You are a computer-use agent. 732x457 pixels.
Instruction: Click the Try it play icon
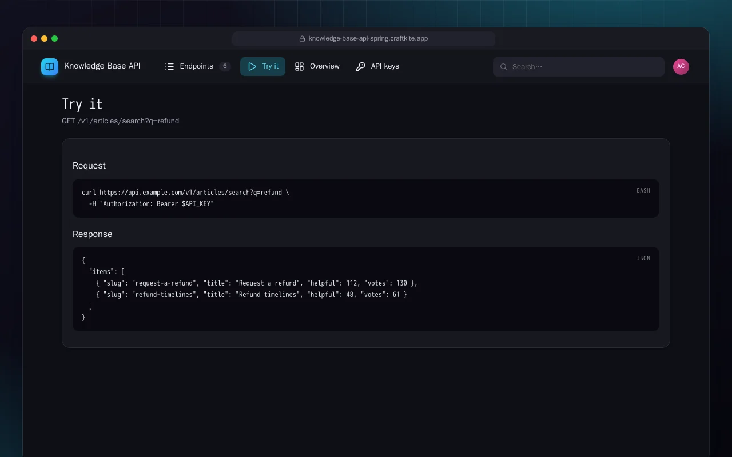coord(252,67)
